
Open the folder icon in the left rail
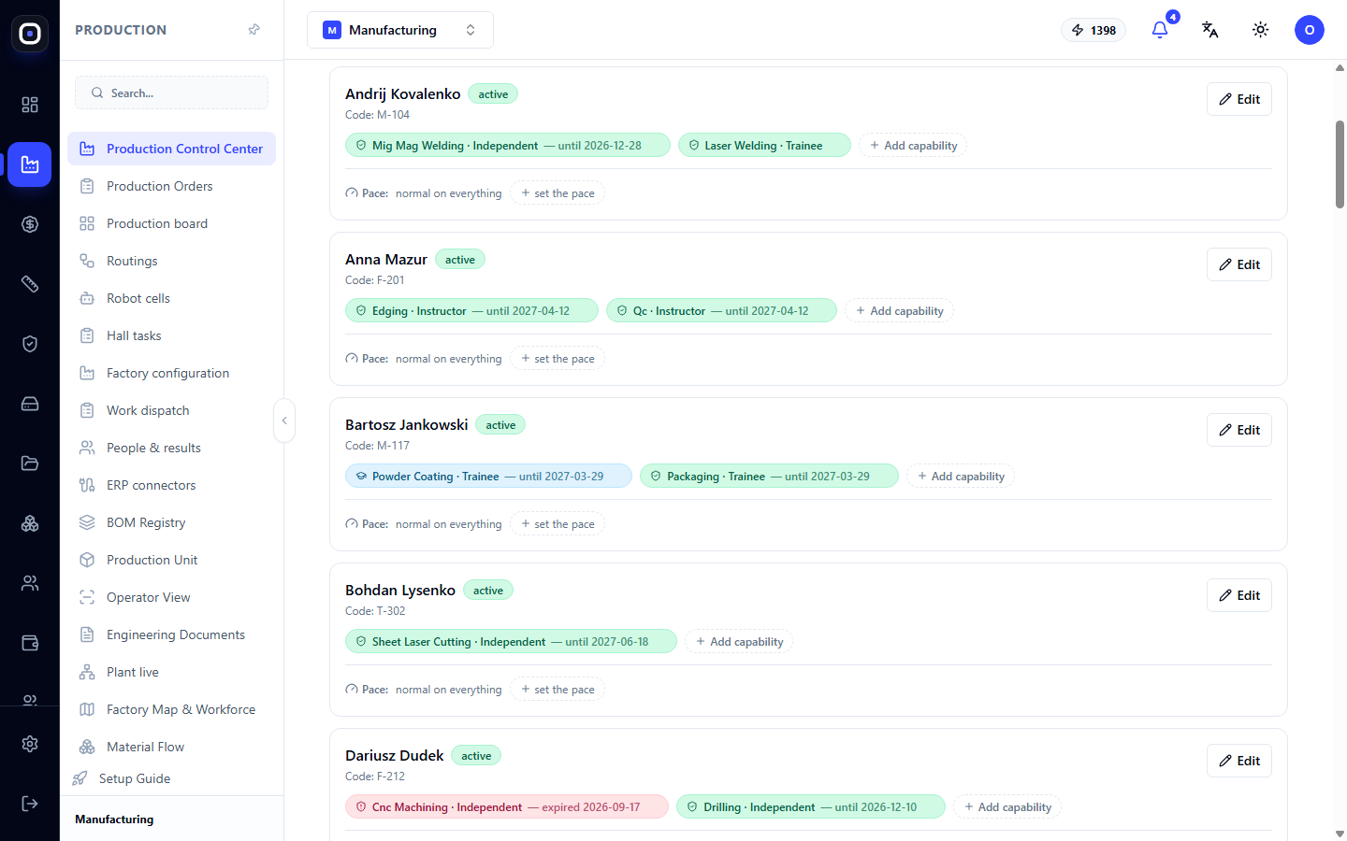point(30,463)
